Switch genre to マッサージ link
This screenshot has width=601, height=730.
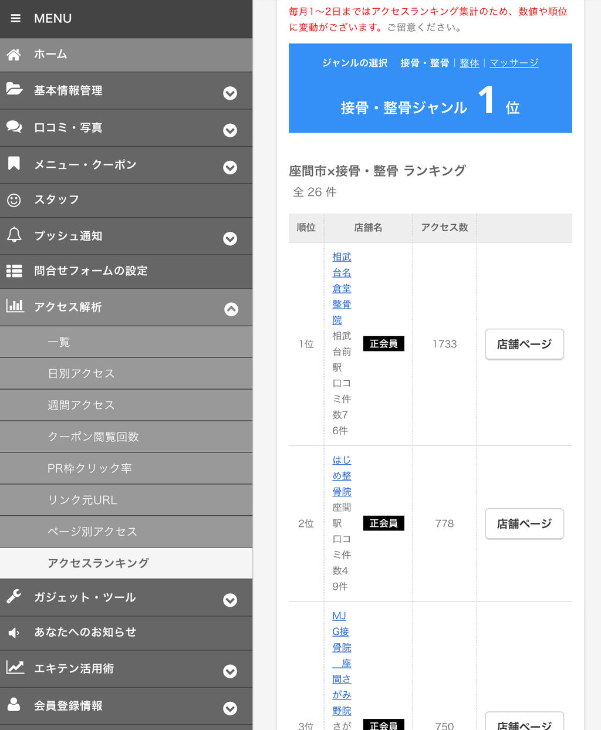tap(514, 63)
